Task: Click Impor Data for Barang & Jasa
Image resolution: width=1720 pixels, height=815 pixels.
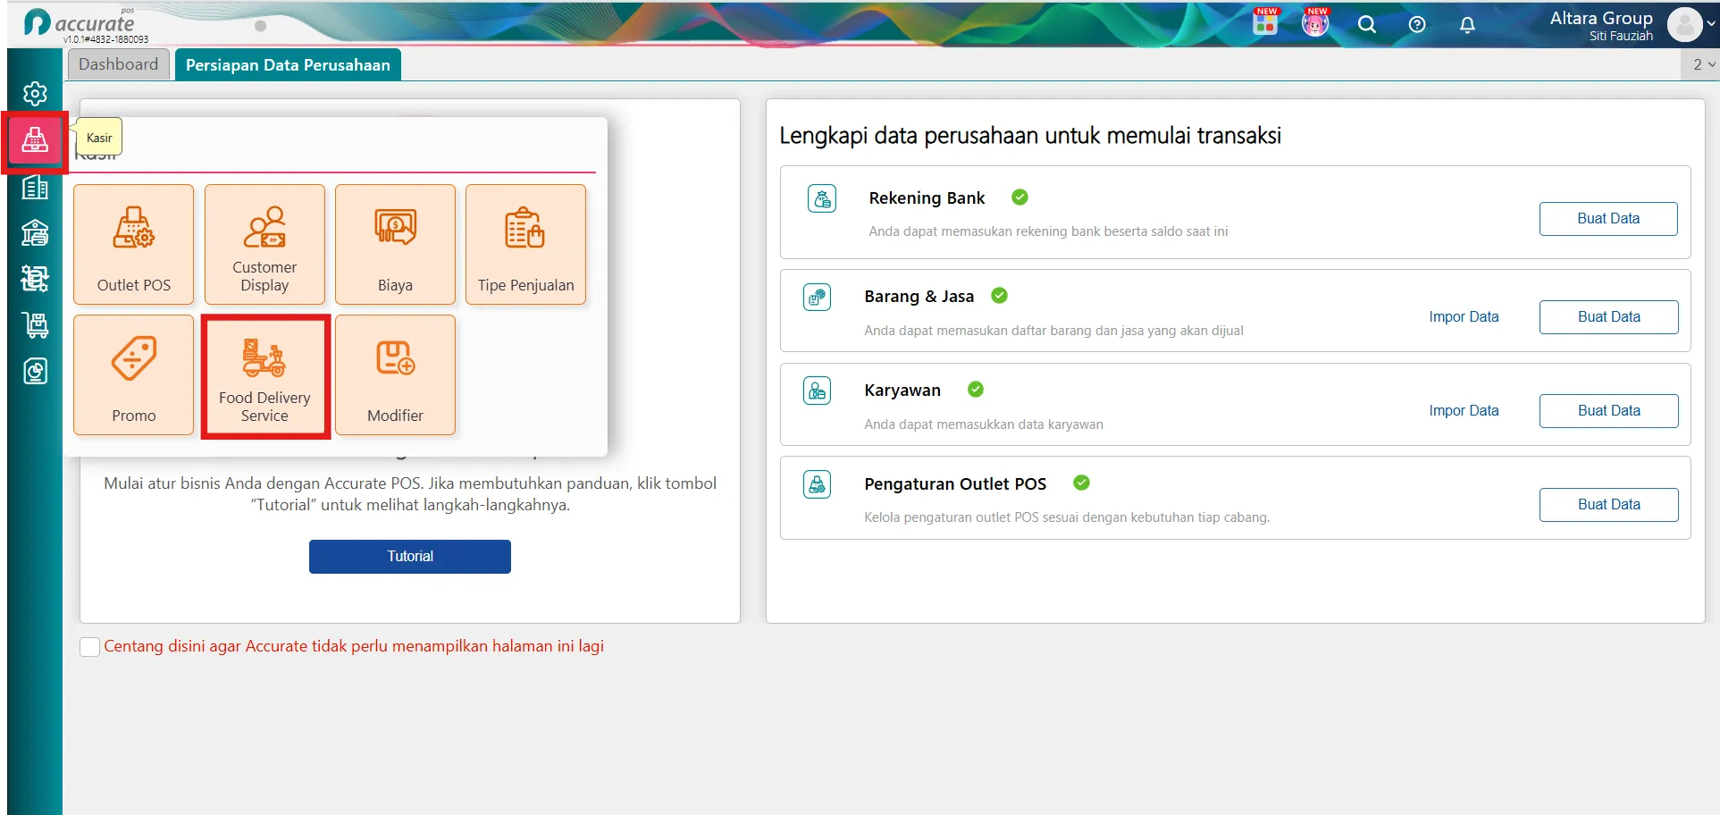Action: tap(1464, 317)
